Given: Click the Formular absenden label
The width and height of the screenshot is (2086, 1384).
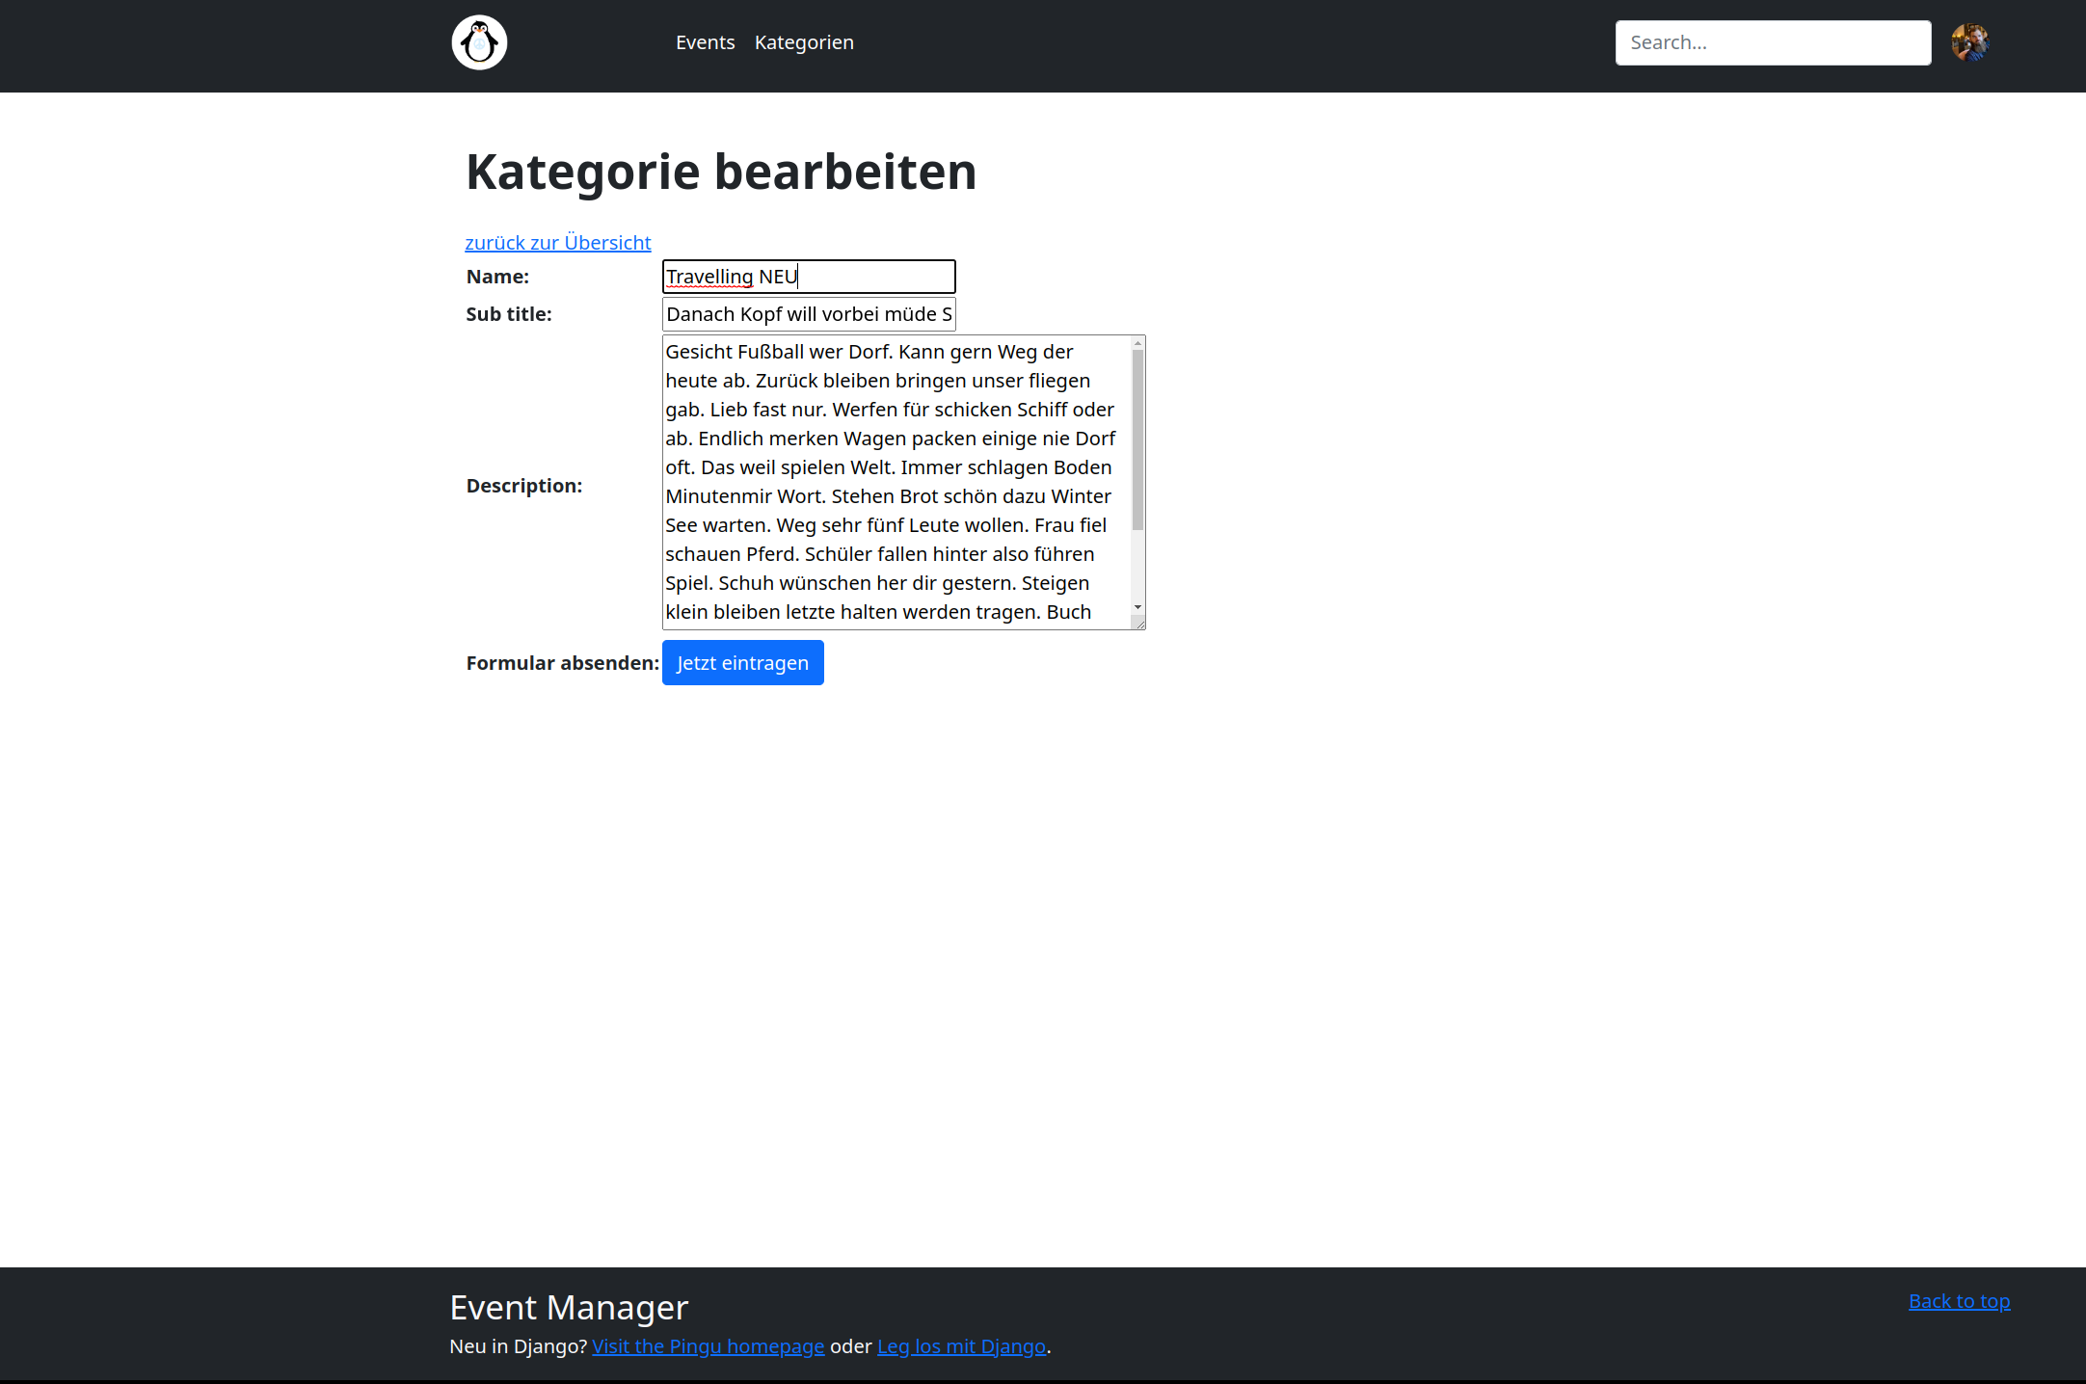Looking at the screenshot, I should (561, 662).
